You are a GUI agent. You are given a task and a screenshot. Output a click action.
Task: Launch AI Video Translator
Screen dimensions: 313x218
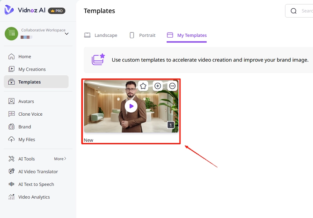click(x=38, y=172)
